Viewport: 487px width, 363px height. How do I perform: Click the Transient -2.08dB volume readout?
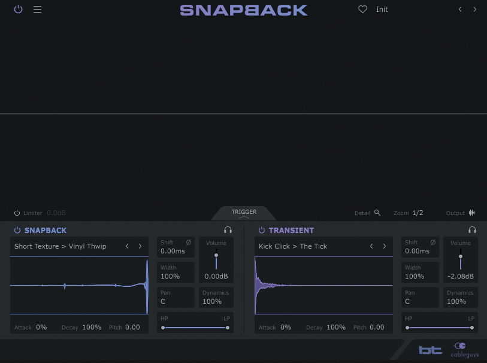(x=461, y=276)
